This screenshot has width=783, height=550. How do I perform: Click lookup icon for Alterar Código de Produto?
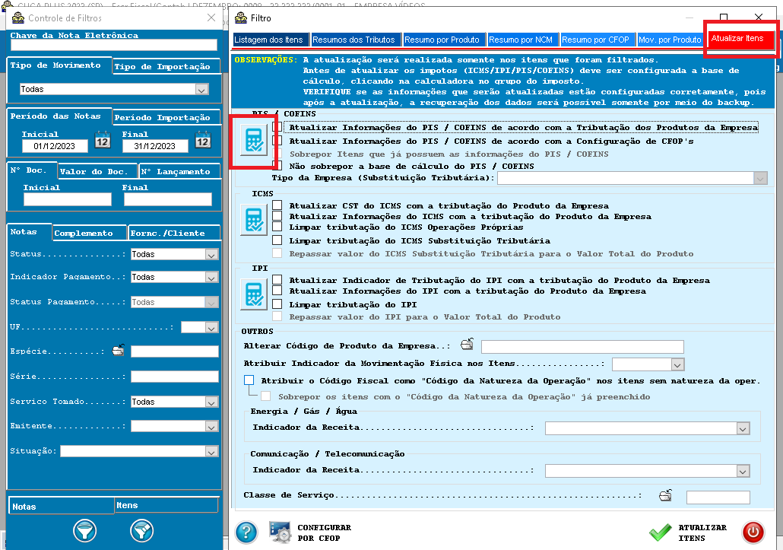pos(467,344)
